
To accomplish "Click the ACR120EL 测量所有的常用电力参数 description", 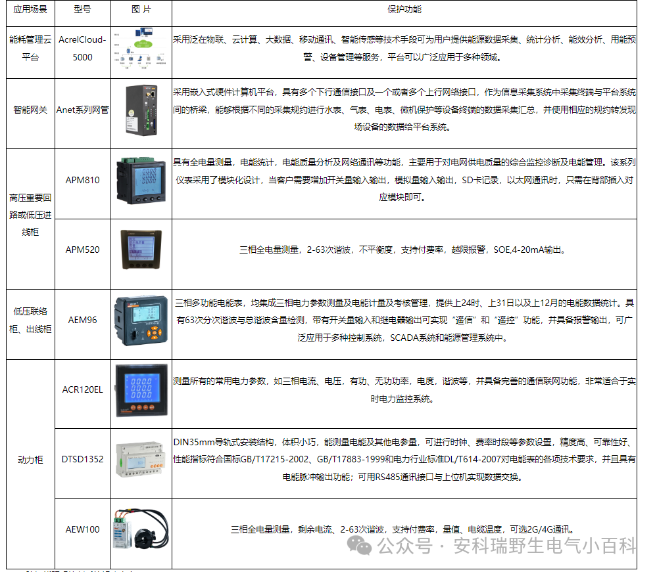I will coord(404,390).
